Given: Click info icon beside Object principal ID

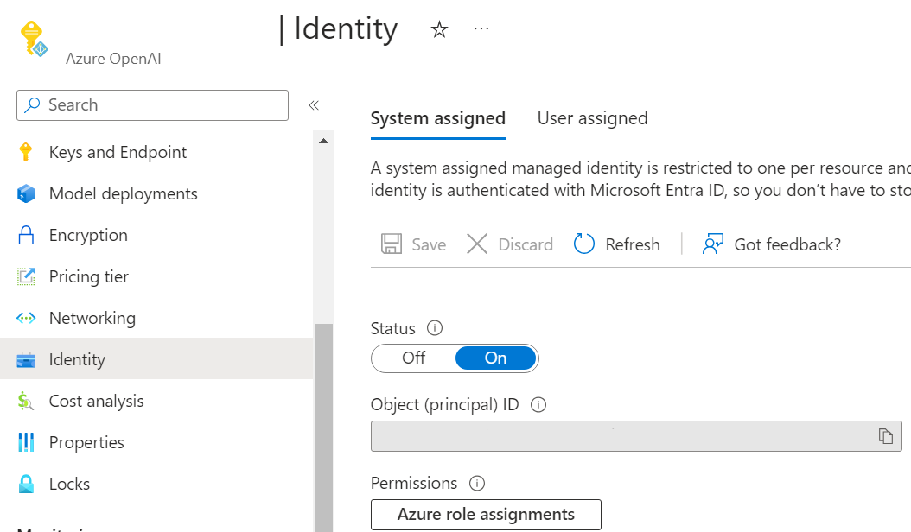Looking at the screenshot, I should point(538,404).
